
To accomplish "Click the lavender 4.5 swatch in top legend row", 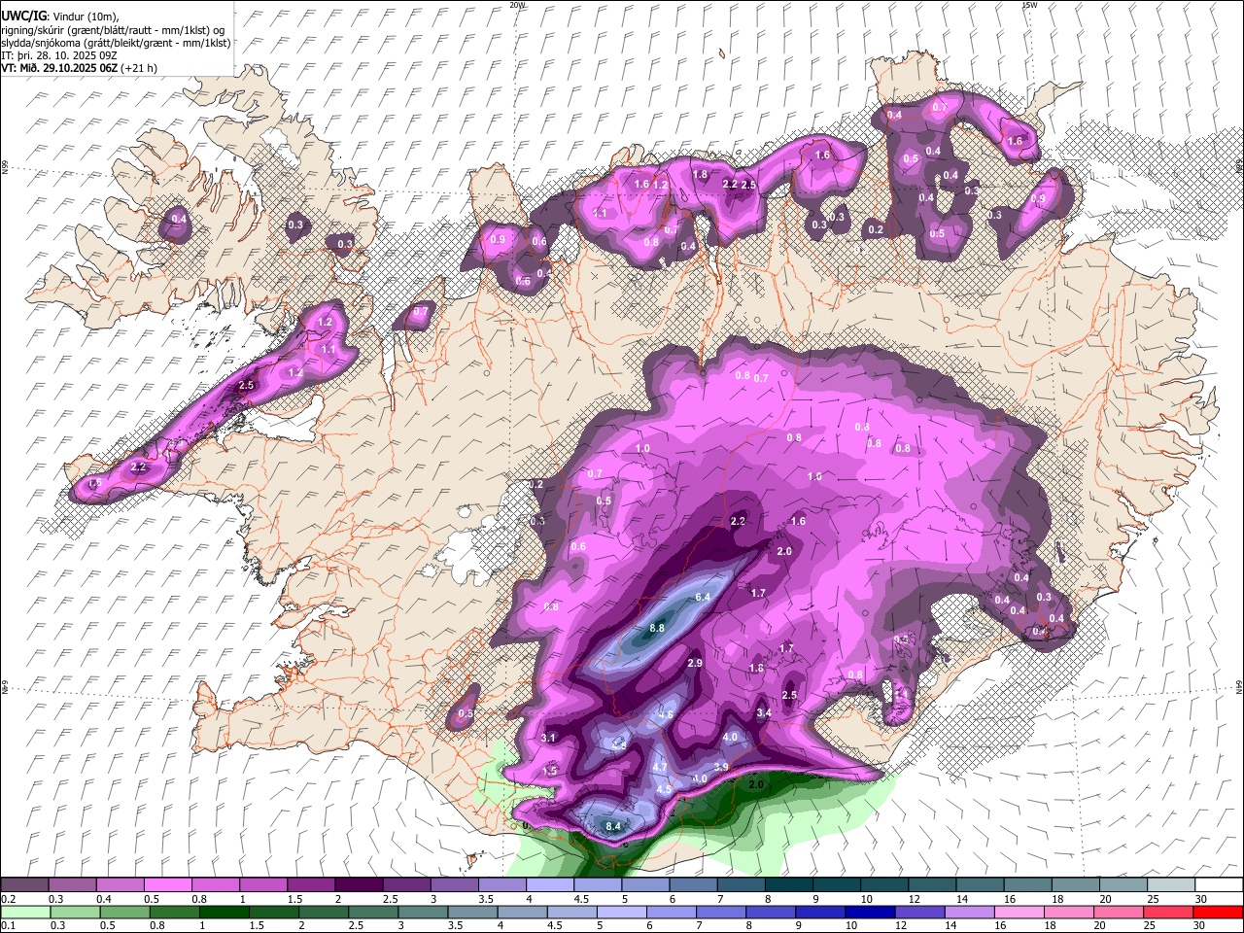I will [597, 884].
